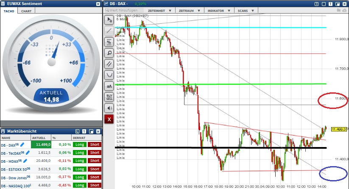Select the cursor pointer tool in chart toolbar
This screenshot has width=349, height=189.
[x=109, y=20]
